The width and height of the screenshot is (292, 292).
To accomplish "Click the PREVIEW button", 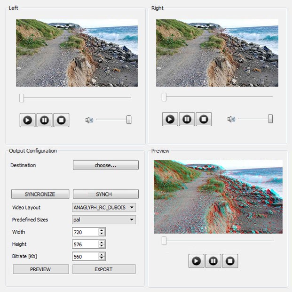I will [x=41, y=269].
